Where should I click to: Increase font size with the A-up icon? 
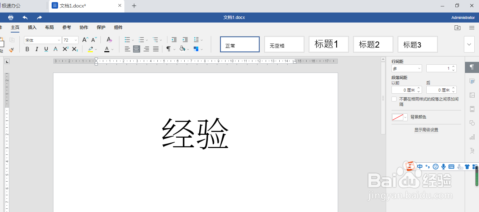(x=85, y=40)
